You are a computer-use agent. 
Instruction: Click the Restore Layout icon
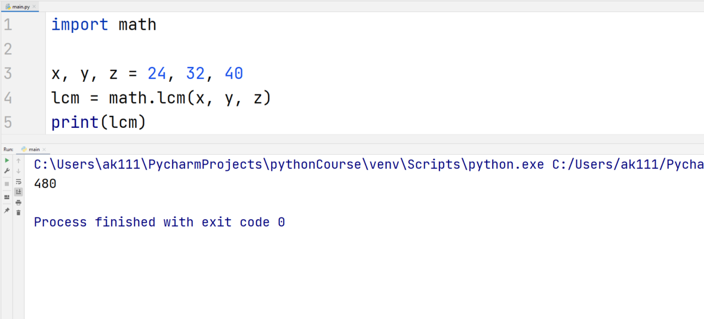point(7,196)
